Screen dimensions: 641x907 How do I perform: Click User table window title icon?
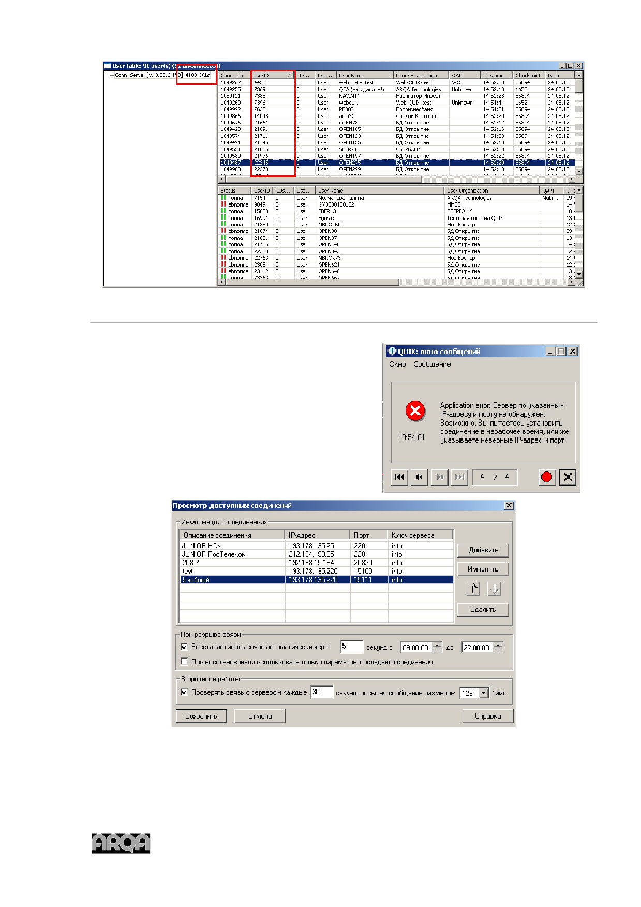pyautogui.click(x=108, y=66)
